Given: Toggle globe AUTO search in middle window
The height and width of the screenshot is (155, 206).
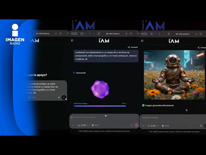Looking at the screenshot, I should point(96,125).
